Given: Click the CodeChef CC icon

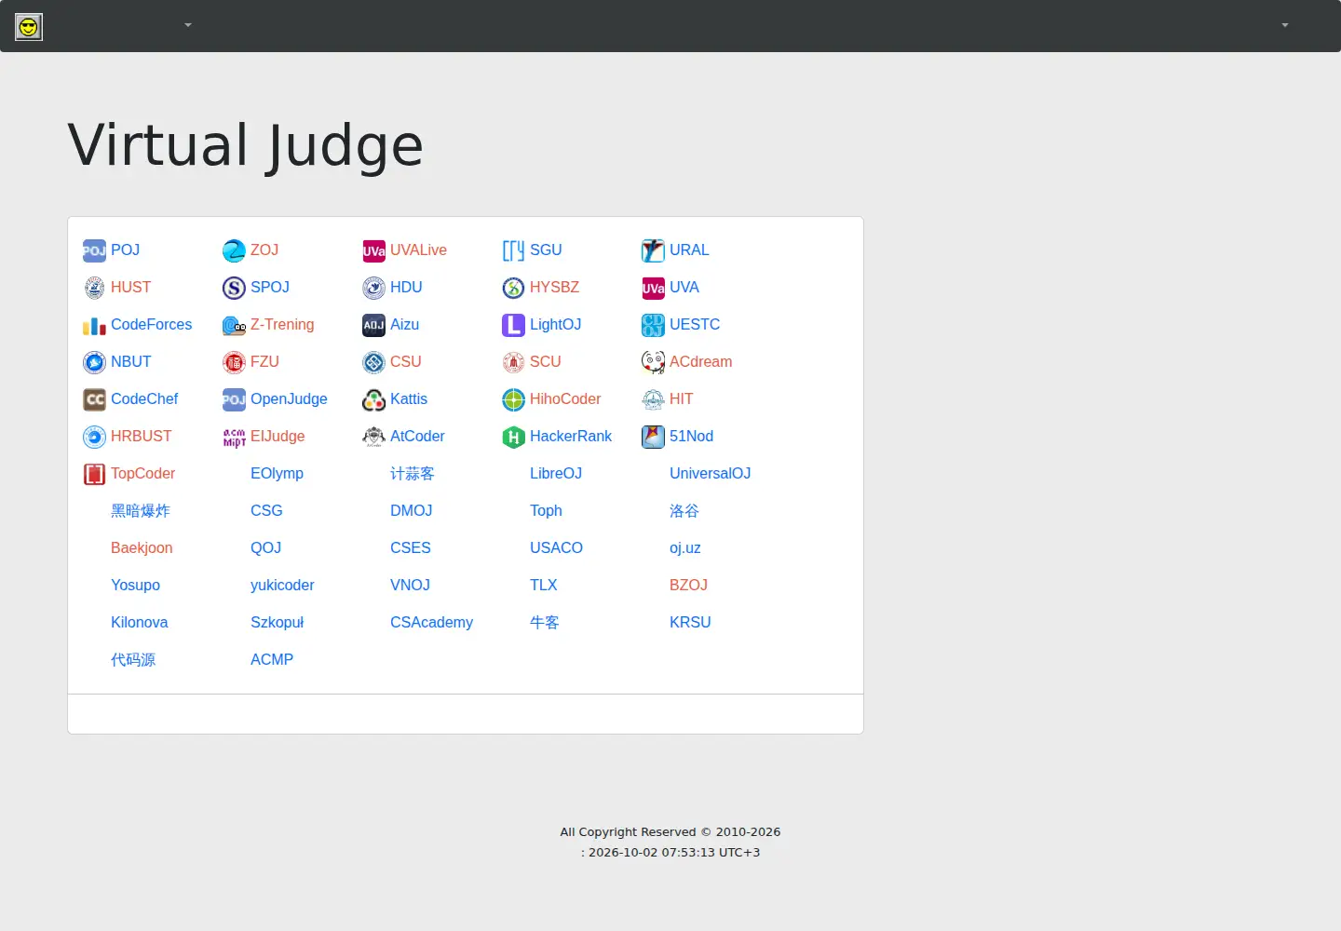Looking at the screenshot, I should tap(94, 399).
